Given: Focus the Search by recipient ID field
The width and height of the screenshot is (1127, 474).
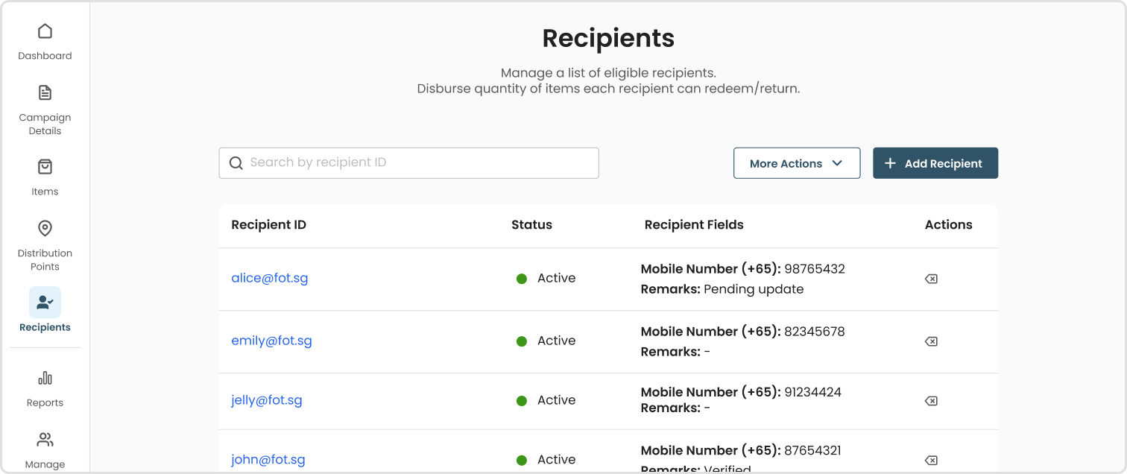Looking at the screenshot, I should 408,162.
